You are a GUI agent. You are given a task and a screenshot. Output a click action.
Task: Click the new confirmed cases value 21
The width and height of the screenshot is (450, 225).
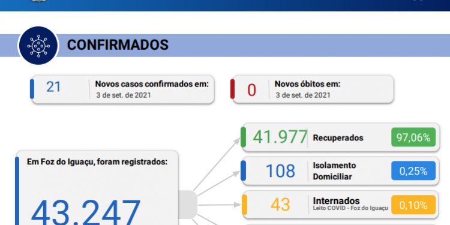pos(53,86)
